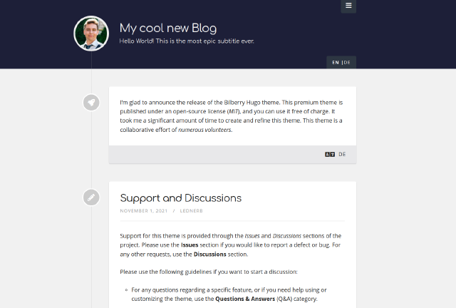This screenshot has width=456, height=308.
Task: Open the hamburger navigation menu
Action: coord(348,6)
